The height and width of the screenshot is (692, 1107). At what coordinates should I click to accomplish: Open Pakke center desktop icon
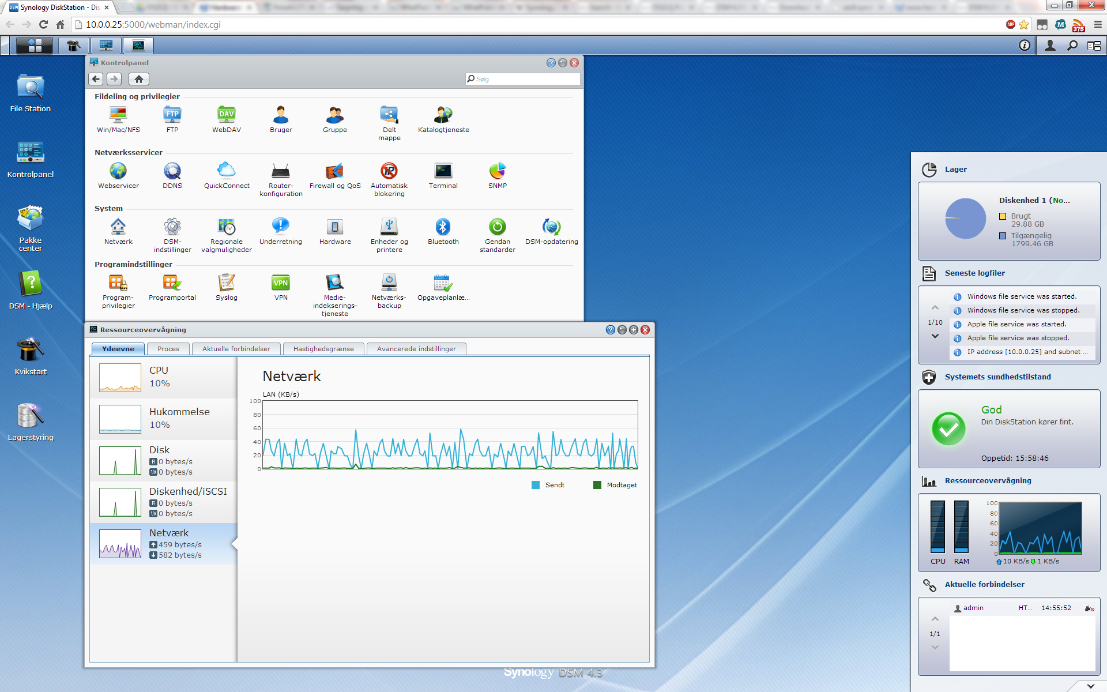click(x=31, y=228)
